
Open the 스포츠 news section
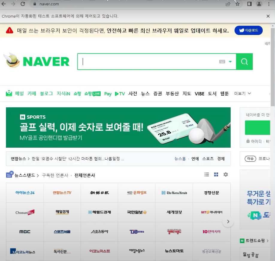click(208, 159)
